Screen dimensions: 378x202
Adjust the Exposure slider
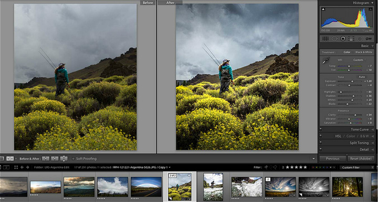pos(350,82)
